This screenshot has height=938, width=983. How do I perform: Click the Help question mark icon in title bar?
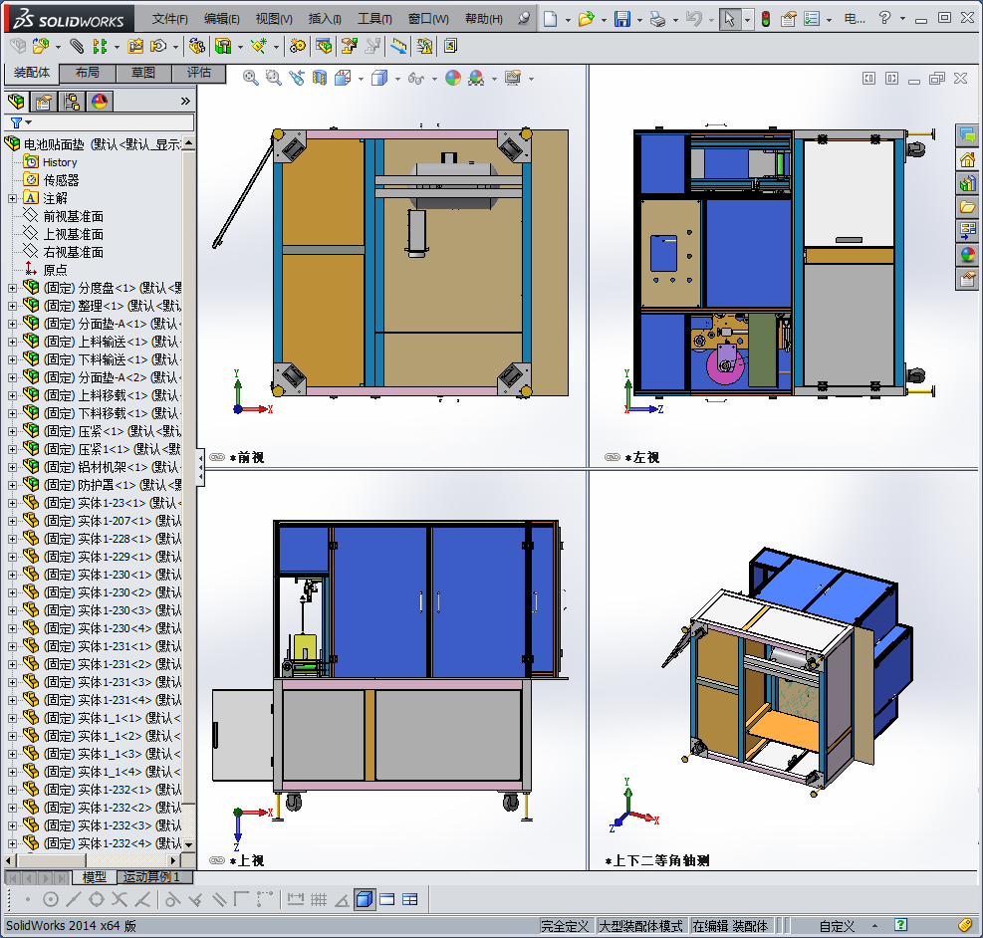[x=884, y=18]
